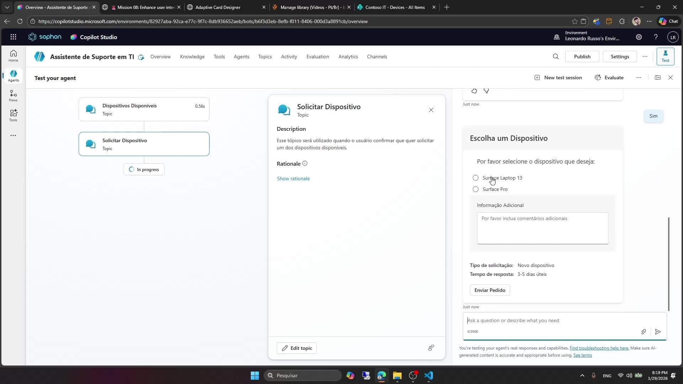This screenshot has height=384, width=683.
Task: Click the thumbs down feedback icon
Action: (486, 91)
